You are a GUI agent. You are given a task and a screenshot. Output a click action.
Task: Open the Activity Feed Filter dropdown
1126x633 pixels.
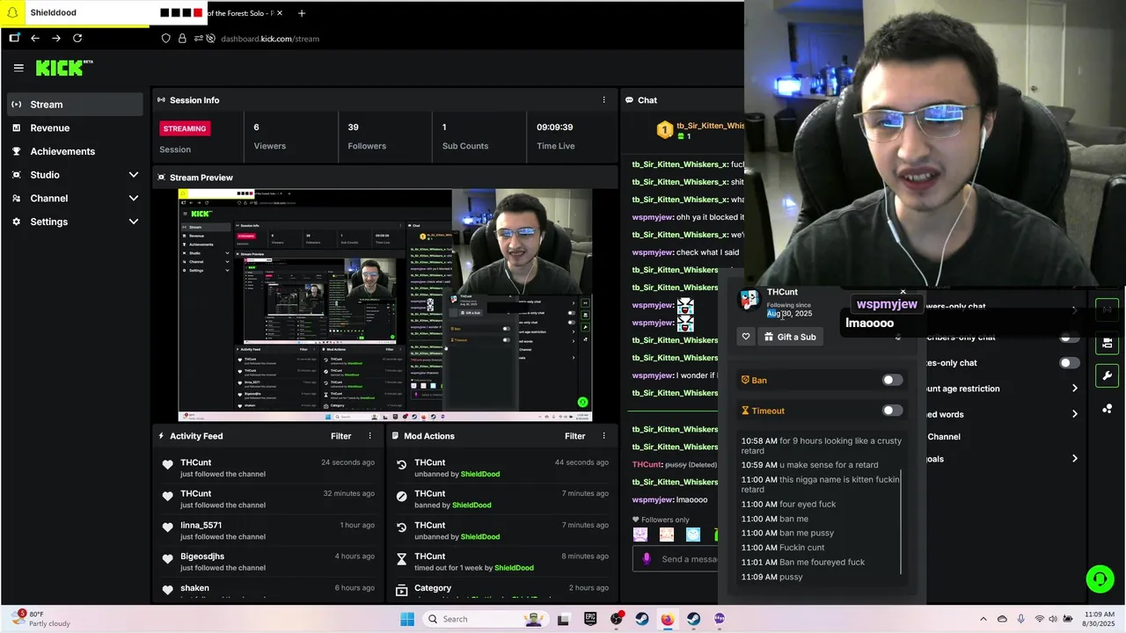(340, 436)
